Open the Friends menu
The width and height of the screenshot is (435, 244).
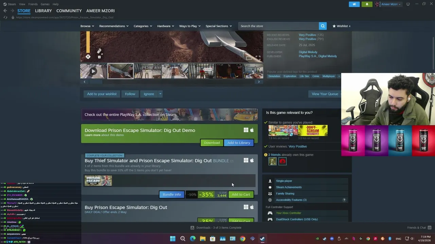tap(33, 4)
